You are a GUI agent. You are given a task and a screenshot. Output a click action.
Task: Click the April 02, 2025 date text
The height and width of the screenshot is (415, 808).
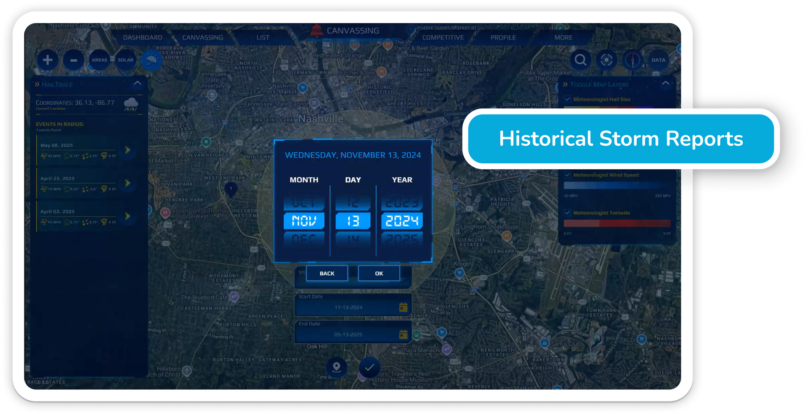(57, 212)
